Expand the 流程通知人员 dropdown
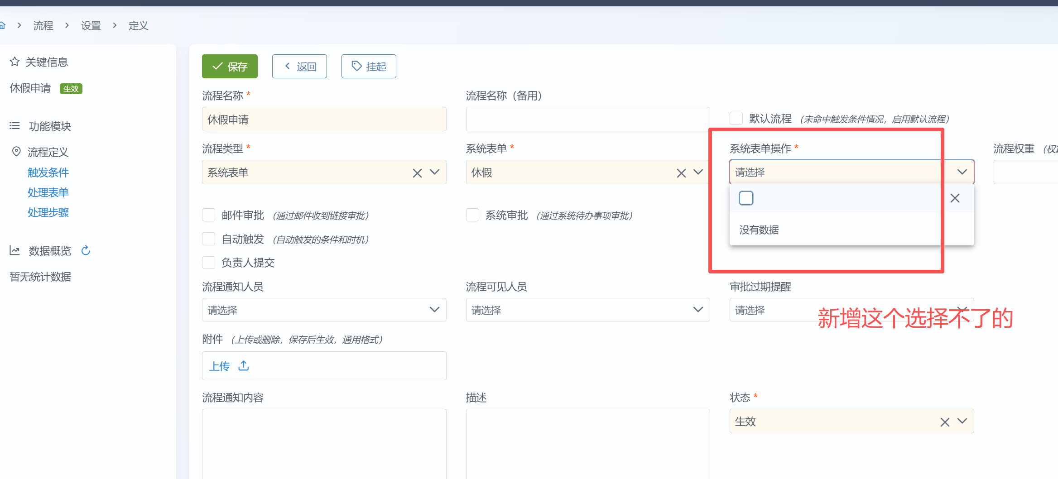Viewport: 1058px width, 479px height. tap(434, 310)
